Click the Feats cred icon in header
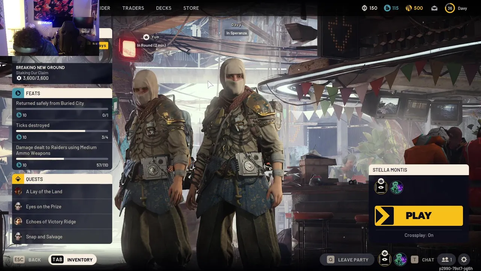The width and height of the screenshot is (481, 271). (x=18, y=93)
